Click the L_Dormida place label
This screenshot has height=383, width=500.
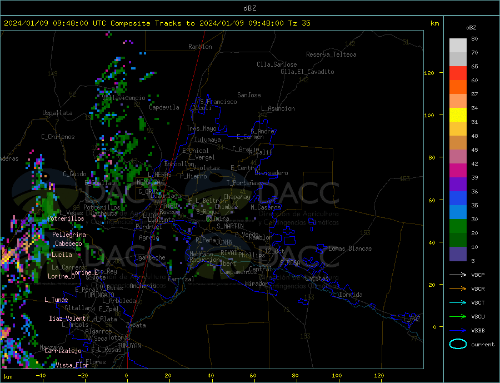348,295
